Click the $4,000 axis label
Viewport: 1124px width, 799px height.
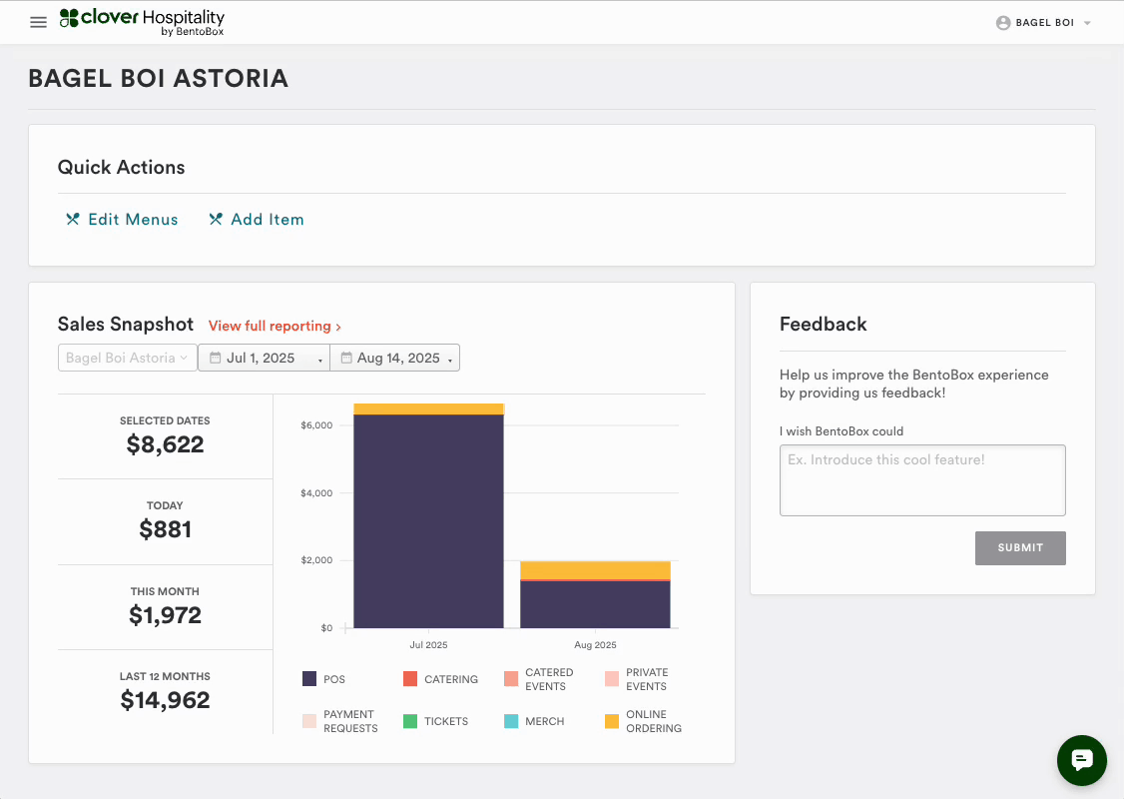tap(316, 492)
